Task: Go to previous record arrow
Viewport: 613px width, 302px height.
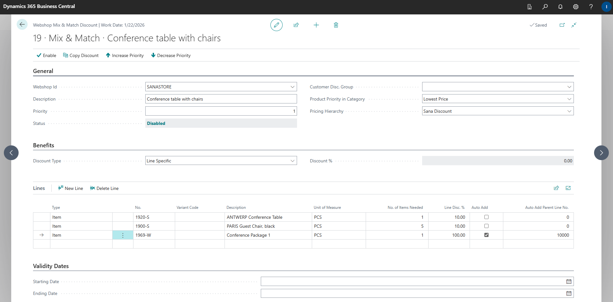Action: pos(11,153)
